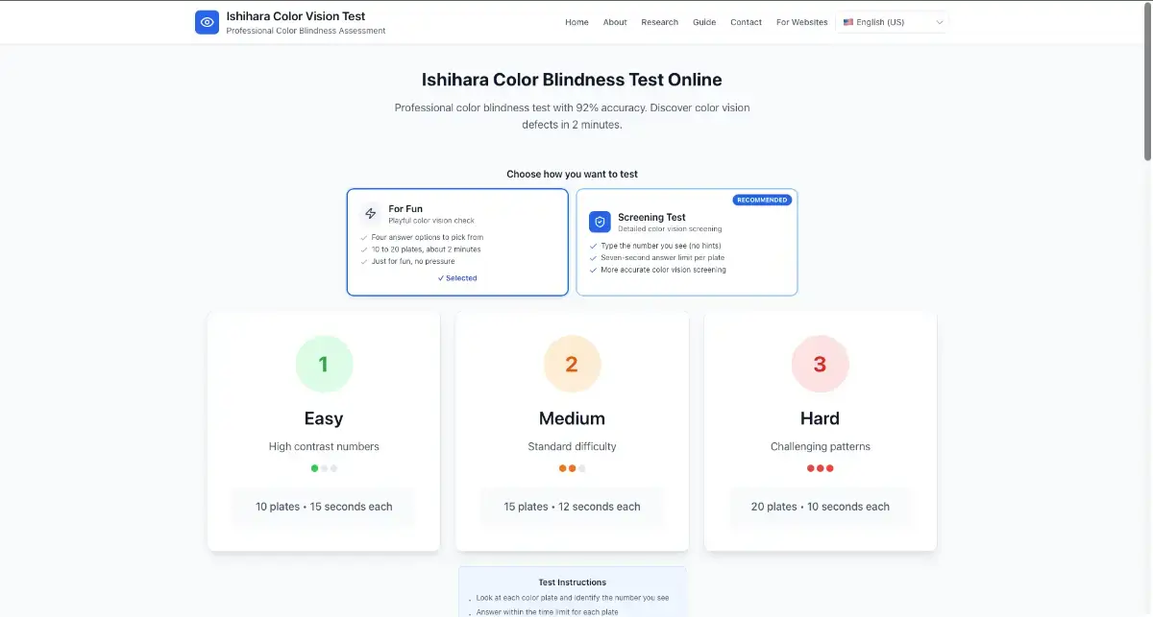
Task: Click 'Detailed color vision screening' subtitle
Action: pyautogui.click(x=670, y=229)
